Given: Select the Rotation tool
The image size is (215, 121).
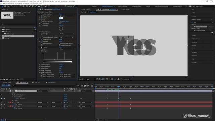Looking at the screenshot, I should click(x=20, y=6).
